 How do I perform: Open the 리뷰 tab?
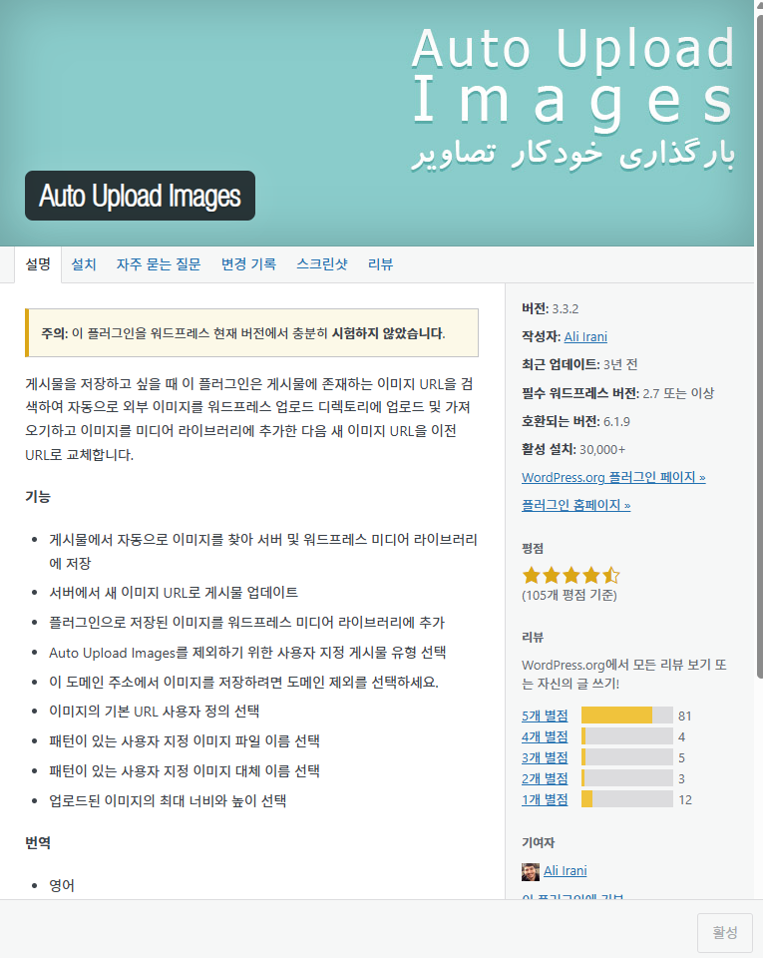click(381, 264)
